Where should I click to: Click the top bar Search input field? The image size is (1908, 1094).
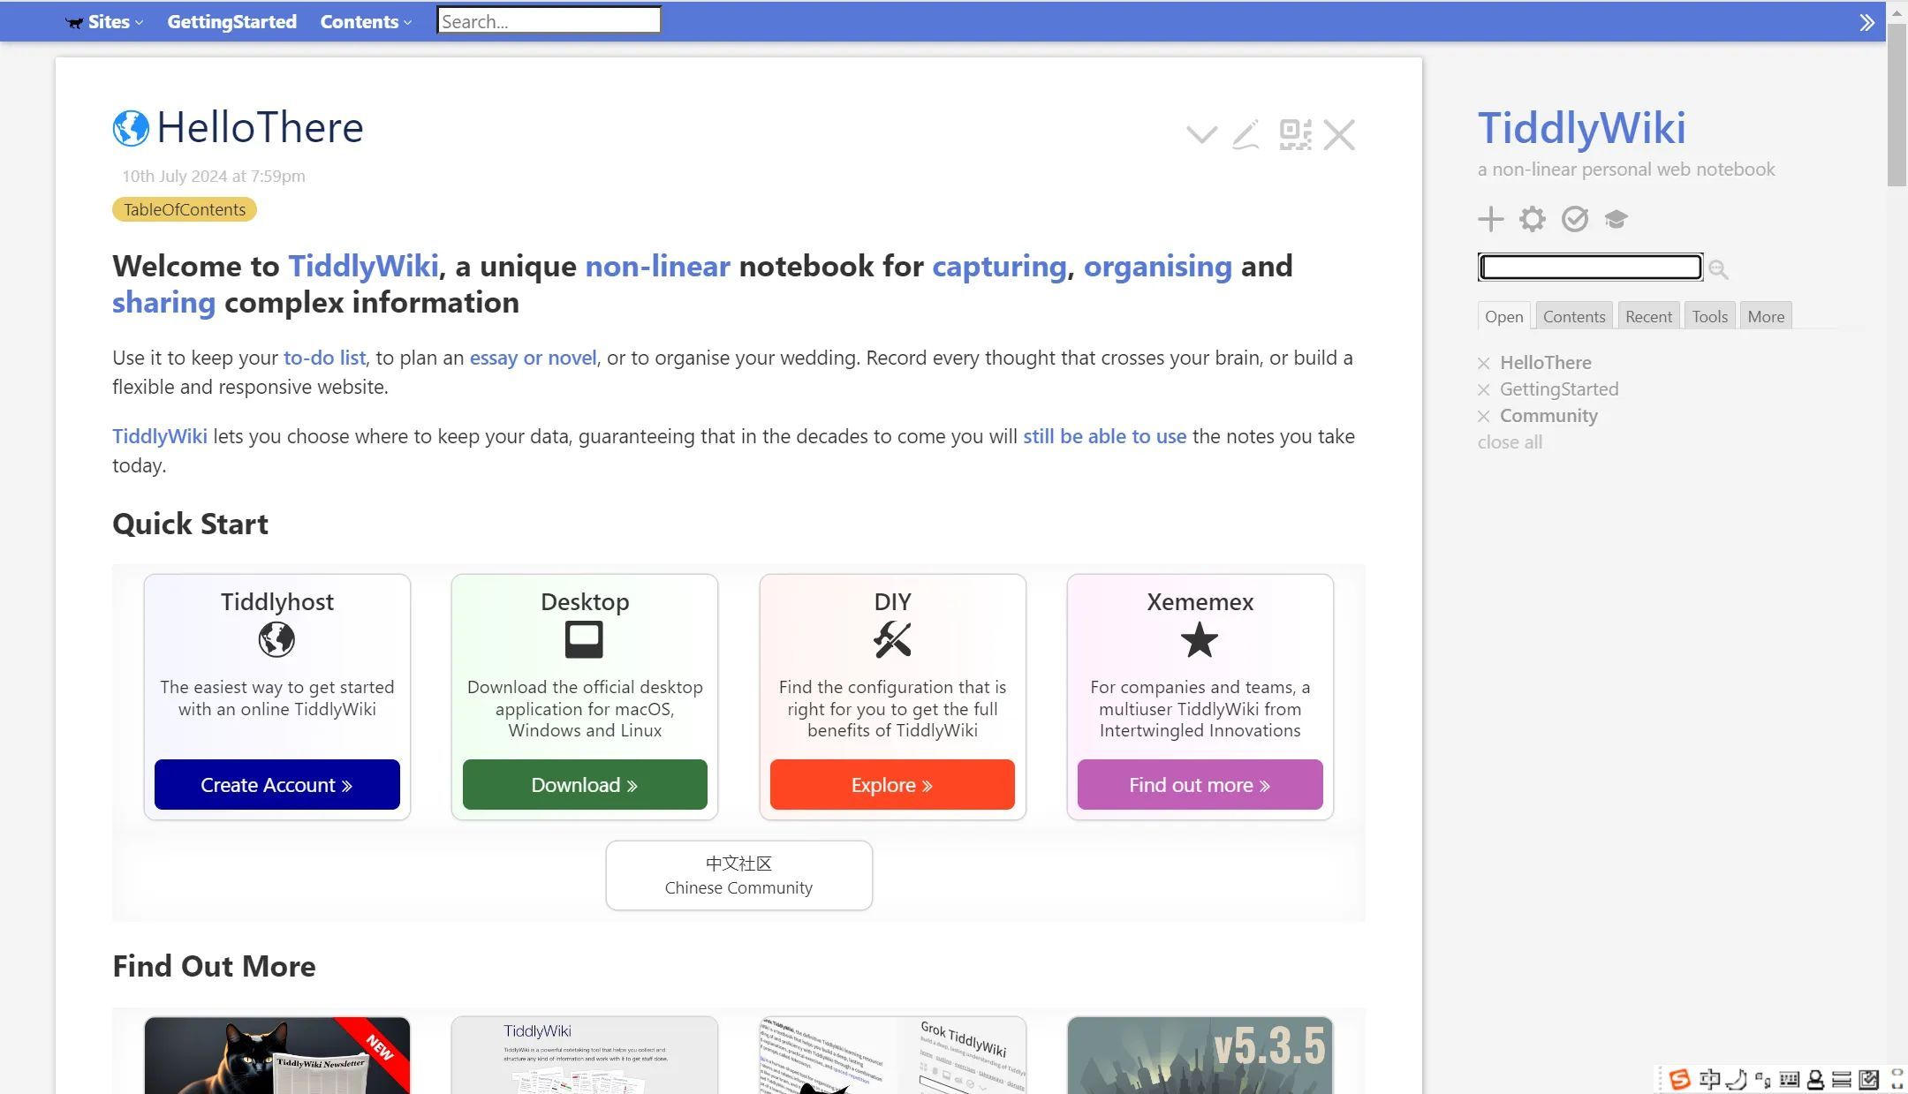click(549, 21)
